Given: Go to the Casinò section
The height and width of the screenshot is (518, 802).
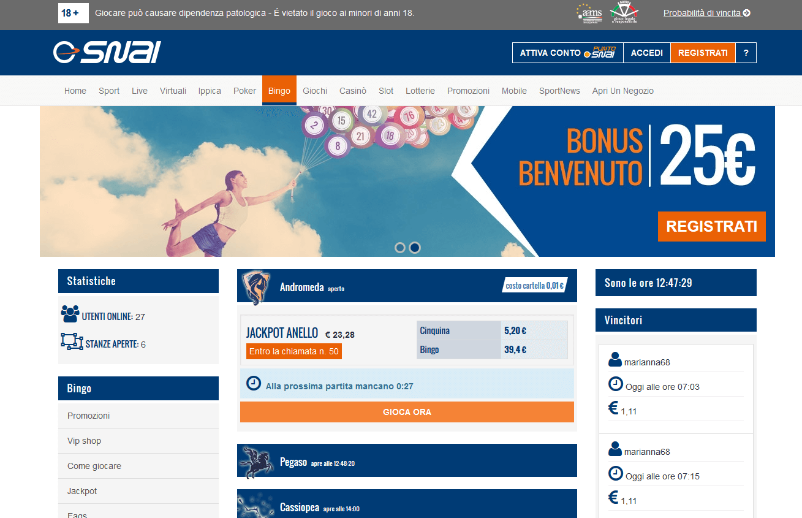Looking at the screenshot, I should pyautogui.click(x=353, y=91).
